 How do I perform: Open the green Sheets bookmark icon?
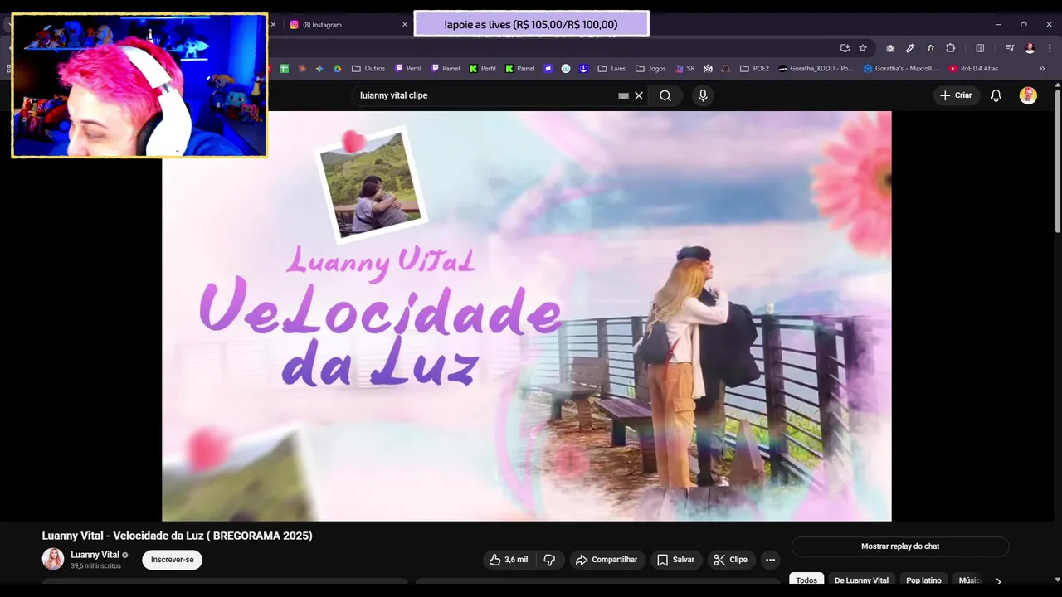click(x=285, y=69)
